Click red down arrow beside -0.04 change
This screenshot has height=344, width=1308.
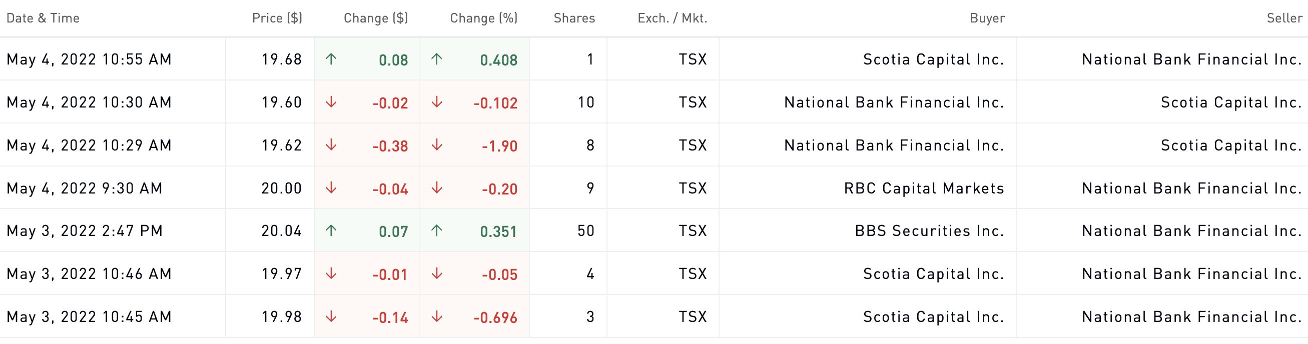[331, 188]
